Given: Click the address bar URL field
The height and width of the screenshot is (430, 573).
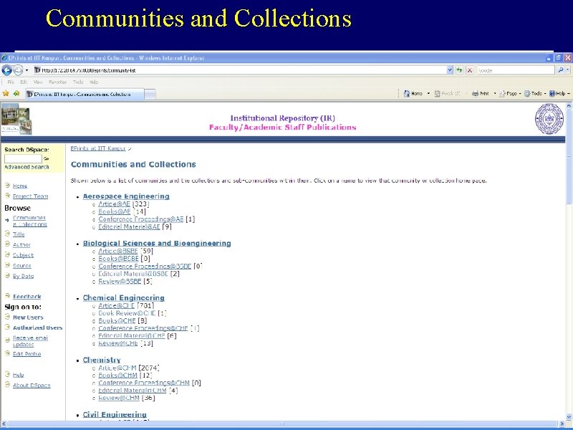Looking at the screenshot, I should point(240,70).
